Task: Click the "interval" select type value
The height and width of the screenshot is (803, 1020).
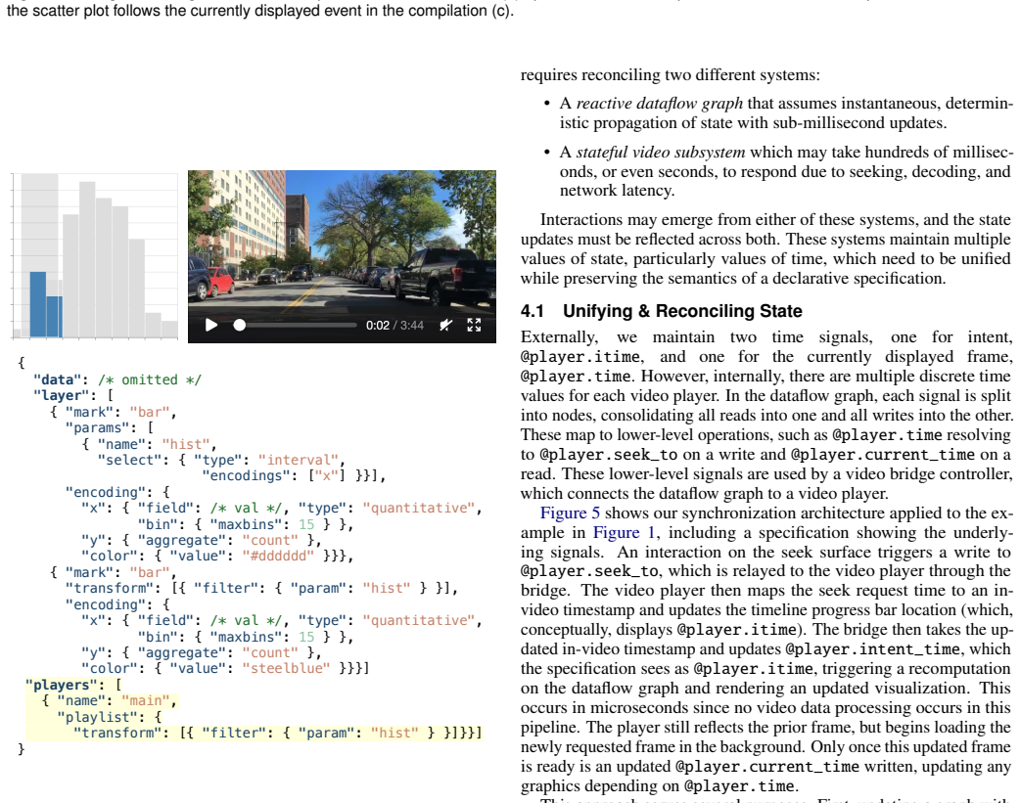Action: [298, 460]
